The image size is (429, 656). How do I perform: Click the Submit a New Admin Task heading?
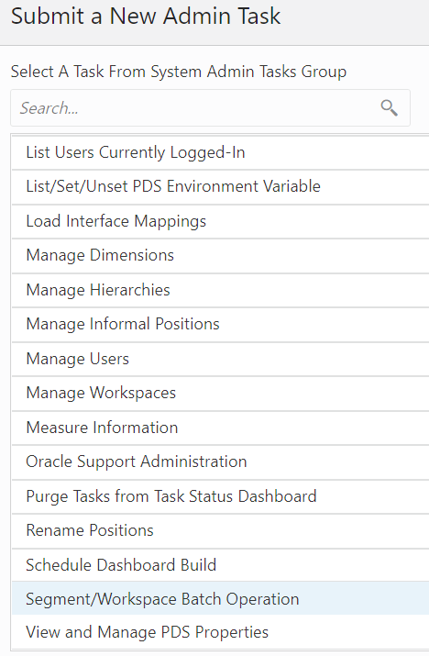[x=146, y=17]
